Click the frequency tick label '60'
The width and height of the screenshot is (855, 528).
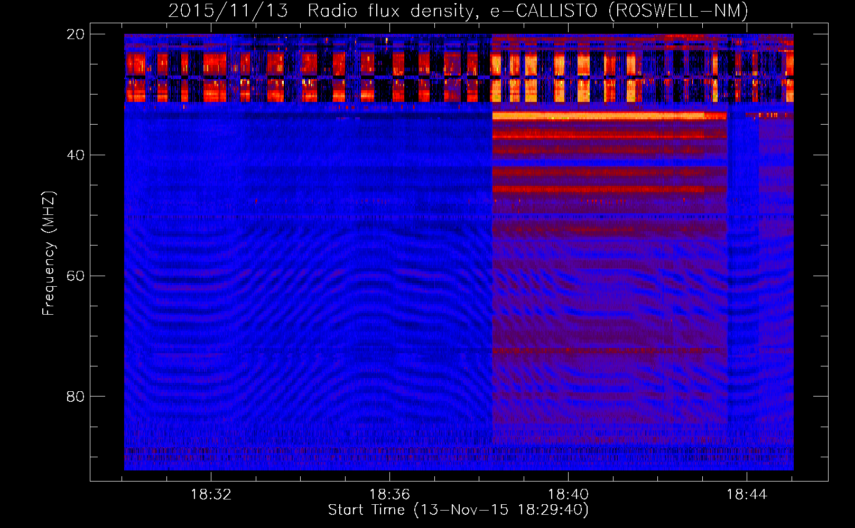[x=75, y=276]
